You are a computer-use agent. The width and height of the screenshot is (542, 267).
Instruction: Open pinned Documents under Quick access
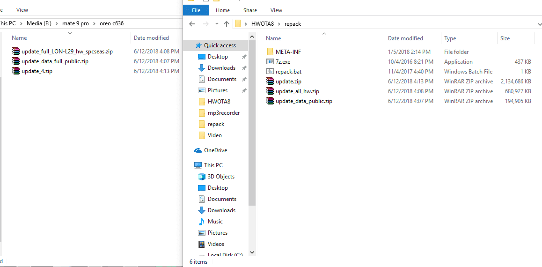click(222, 79)
